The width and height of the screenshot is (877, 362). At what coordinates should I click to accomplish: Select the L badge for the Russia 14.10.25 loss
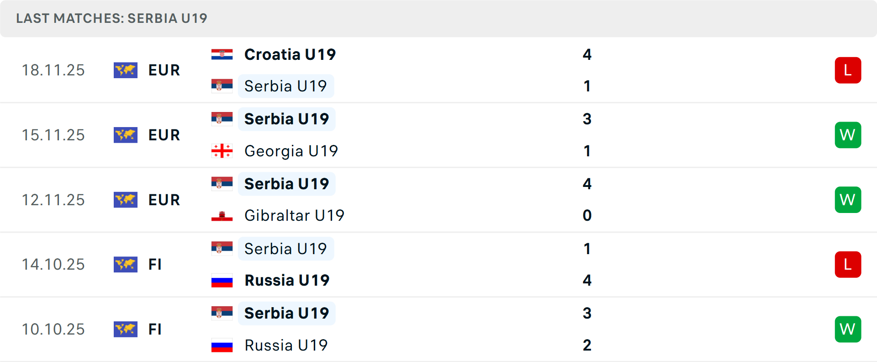848,264
